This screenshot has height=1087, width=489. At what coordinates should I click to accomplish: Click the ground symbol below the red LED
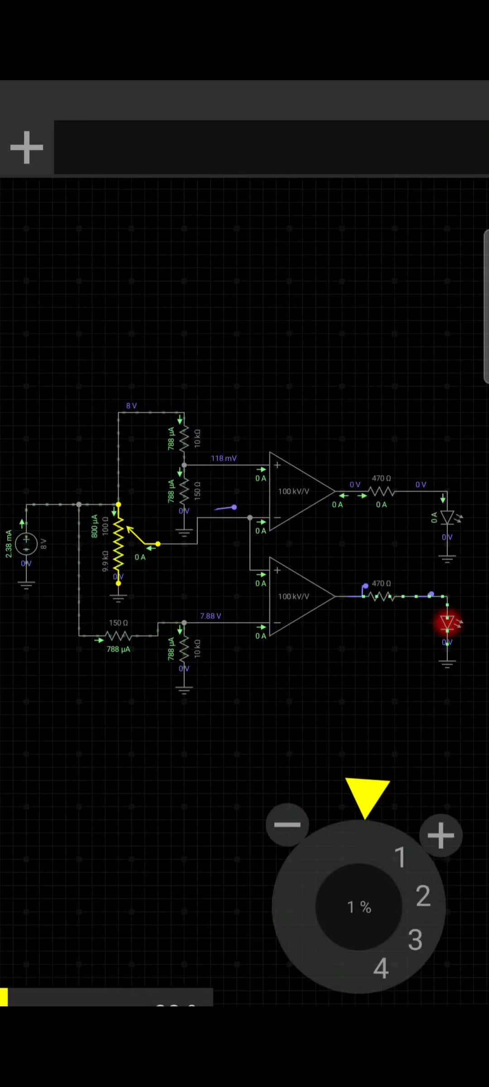pyautogui.click(x=447, y=664)
